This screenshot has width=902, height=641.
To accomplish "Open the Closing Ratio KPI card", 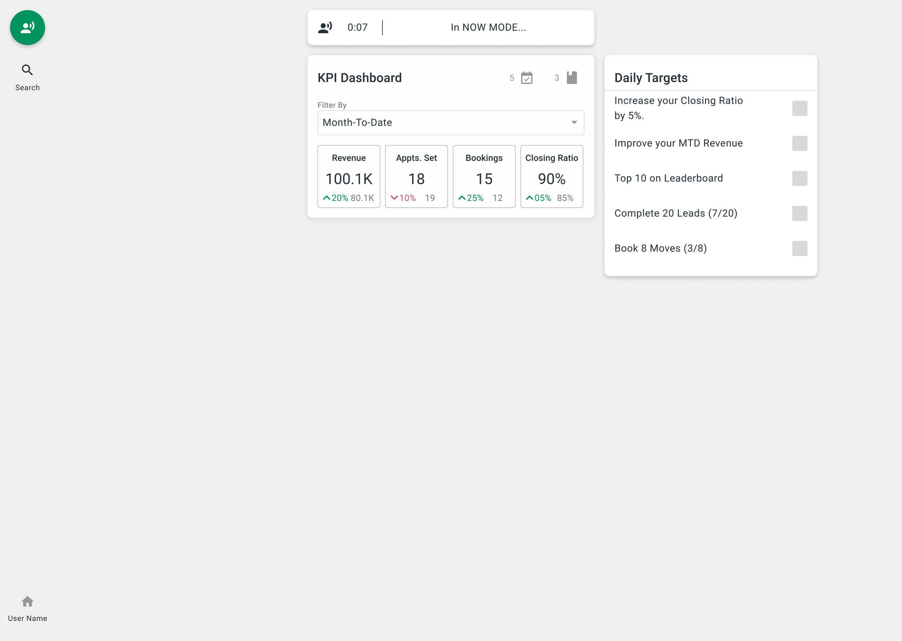I will click(x=551, y=176).
